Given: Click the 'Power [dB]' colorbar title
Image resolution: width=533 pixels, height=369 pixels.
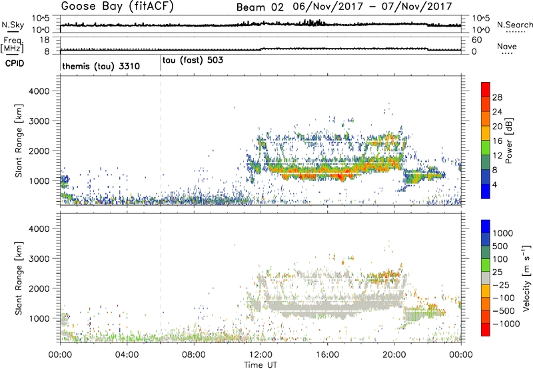Looking at the screenshot, I should [509, 141].
